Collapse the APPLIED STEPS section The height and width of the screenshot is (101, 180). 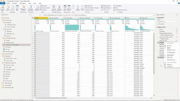point(156,27)
